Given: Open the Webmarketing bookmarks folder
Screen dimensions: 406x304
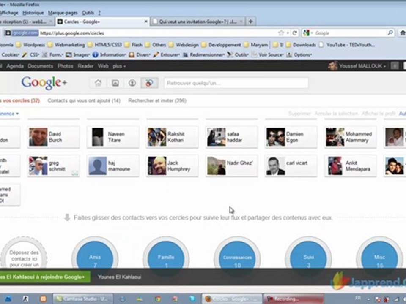Looking at the screenshot, I should pos(66,45).
